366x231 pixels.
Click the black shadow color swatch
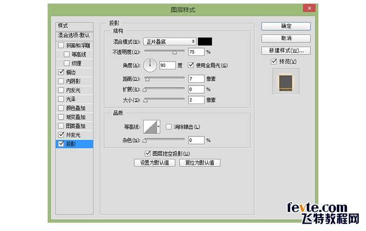tap(205, 42)
